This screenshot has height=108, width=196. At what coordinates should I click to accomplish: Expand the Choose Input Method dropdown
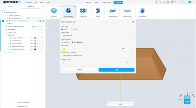(x=98, y=56)
